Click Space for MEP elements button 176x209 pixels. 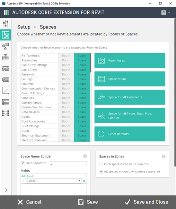130,97
